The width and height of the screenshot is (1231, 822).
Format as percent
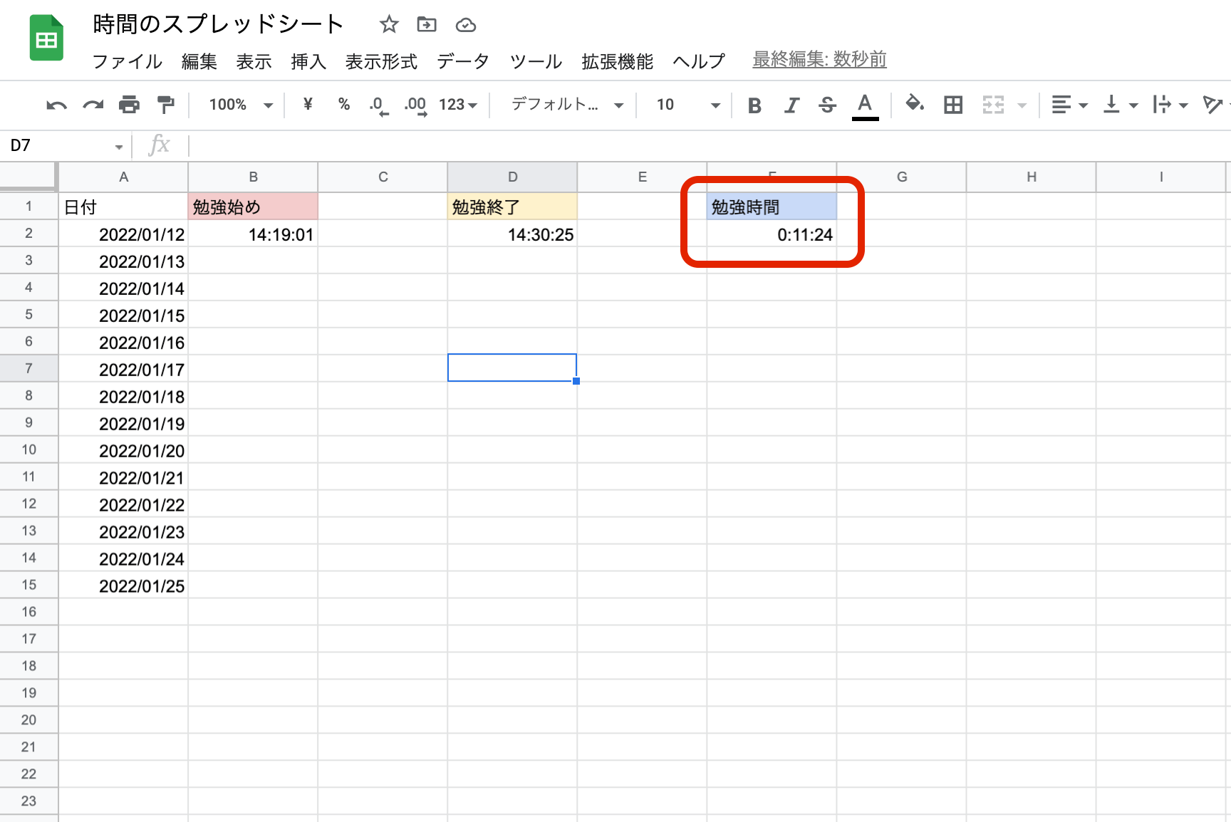click(x=344, y=105)
